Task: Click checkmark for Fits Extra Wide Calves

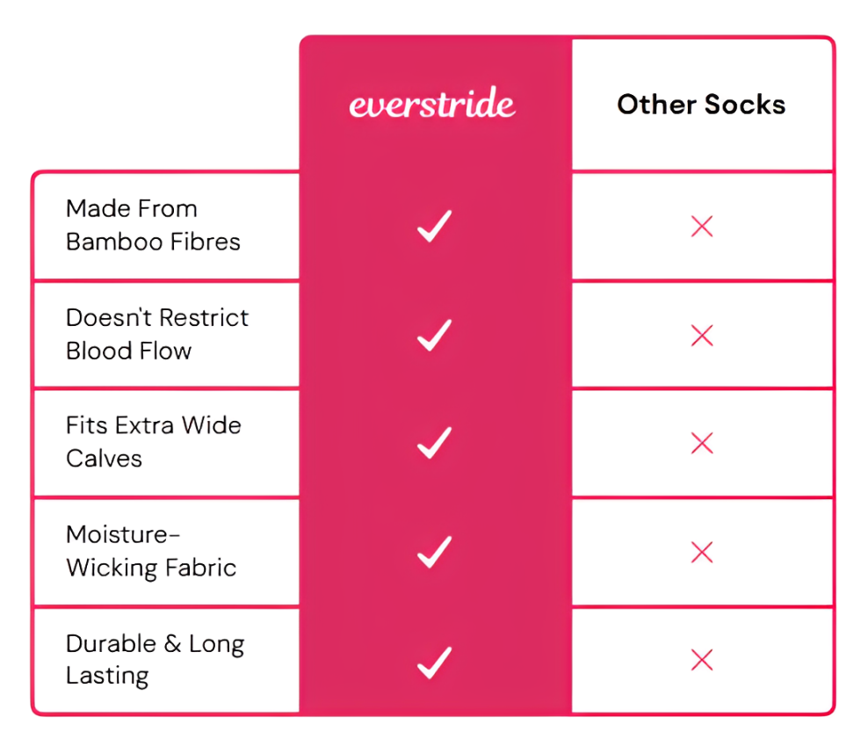Action: coord(434,443)
